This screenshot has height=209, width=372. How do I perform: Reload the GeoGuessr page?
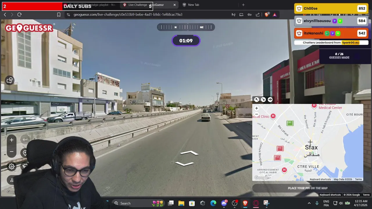click(19, 15)
